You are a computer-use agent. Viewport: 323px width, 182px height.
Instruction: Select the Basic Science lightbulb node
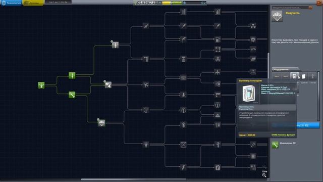pyautogui.click(x=146, y=145)
